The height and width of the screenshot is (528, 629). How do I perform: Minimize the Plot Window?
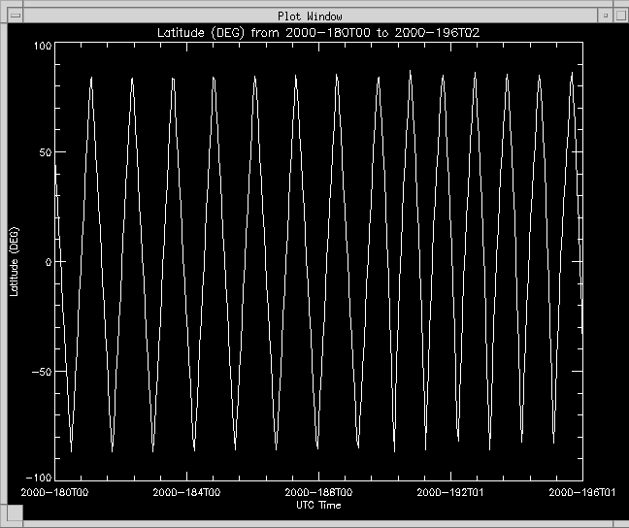pos(604,16)
